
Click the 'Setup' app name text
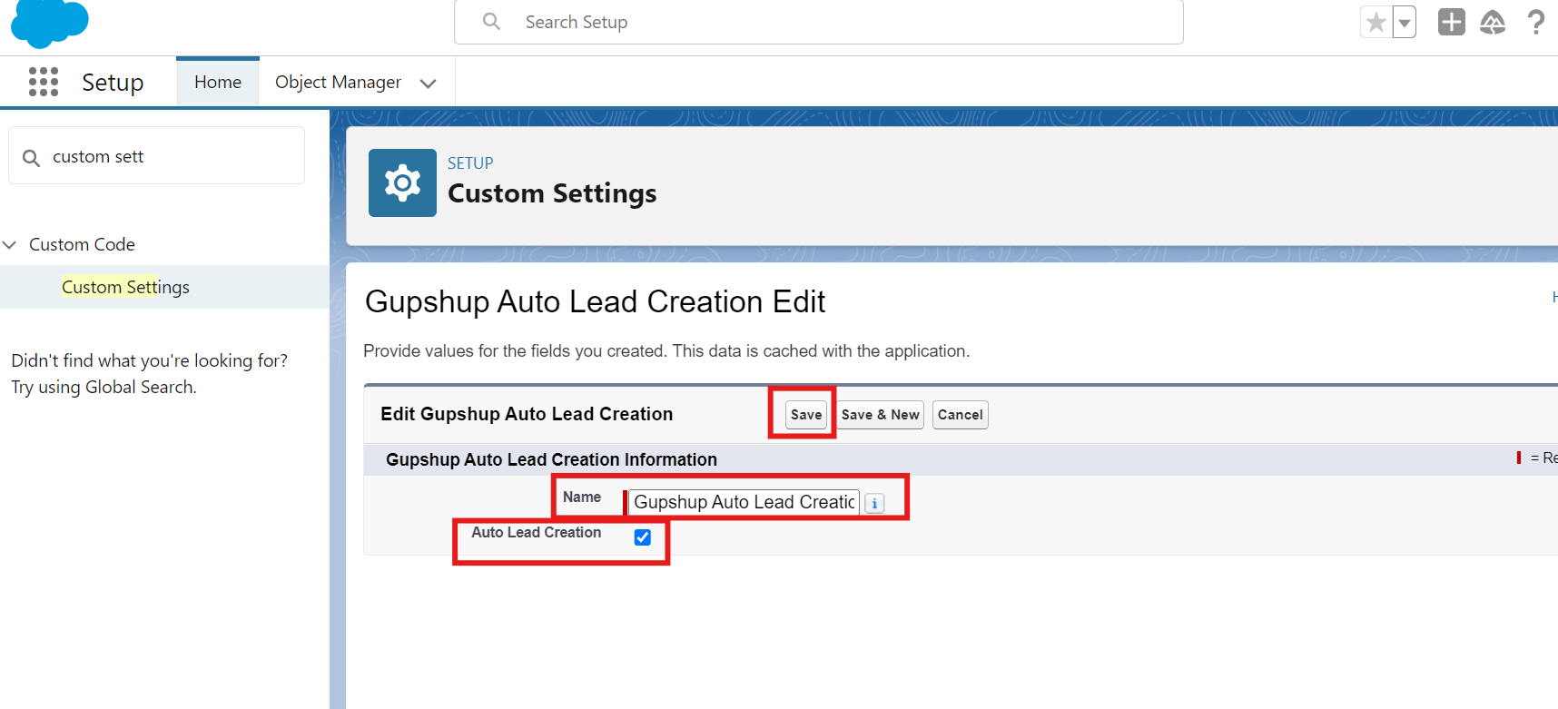113,83
